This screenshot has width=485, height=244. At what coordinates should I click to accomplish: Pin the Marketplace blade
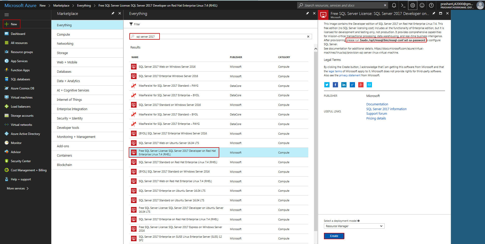tap(113, 13)
